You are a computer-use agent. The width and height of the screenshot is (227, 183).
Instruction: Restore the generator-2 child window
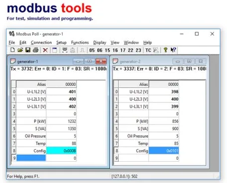(189, 61)
